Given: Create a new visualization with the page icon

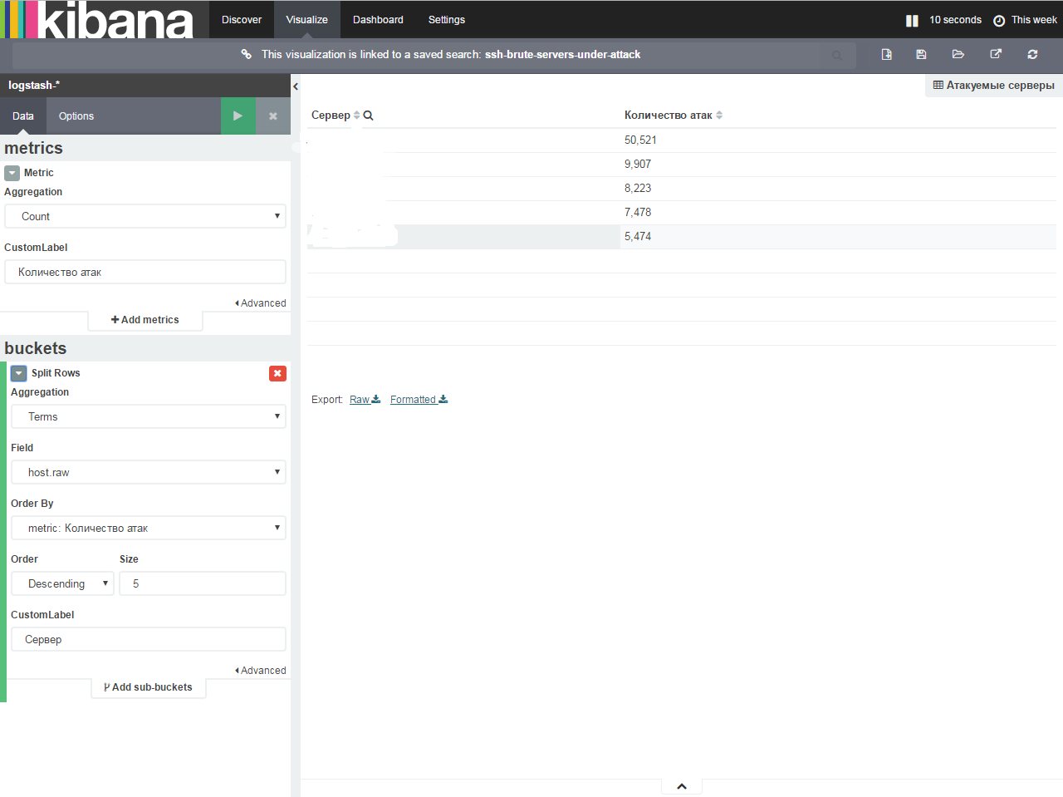Looking at the screenshot, I should (x=886, y=54).
